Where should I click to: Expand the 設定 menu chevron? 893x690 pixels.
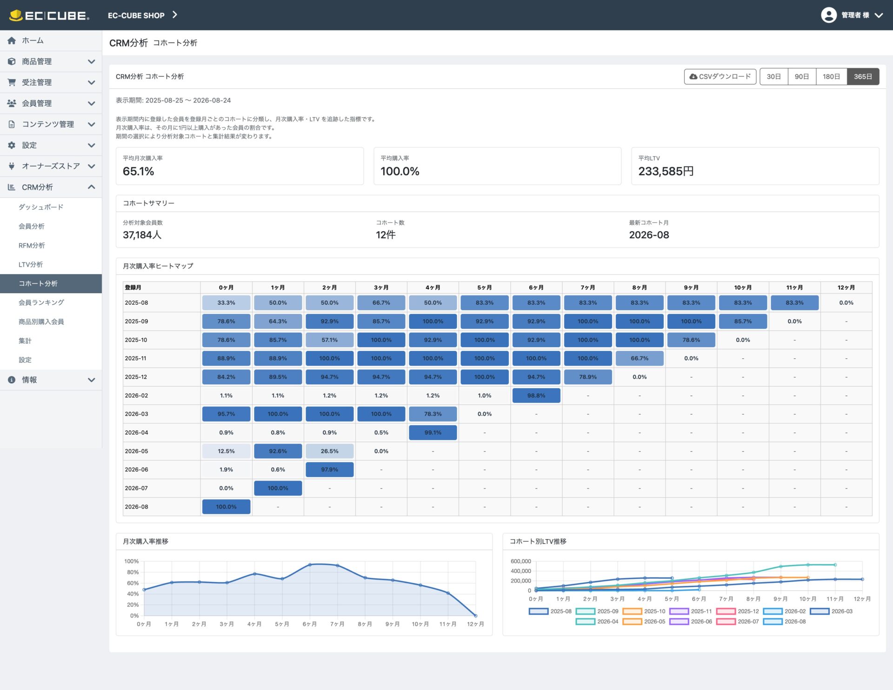pyautogui.click(x=92, y=145)
